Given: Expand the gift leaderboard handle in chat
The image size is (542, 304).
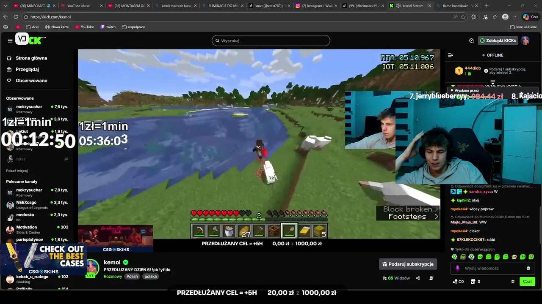Looking at the screenshot, I should [x=493, y=82].
